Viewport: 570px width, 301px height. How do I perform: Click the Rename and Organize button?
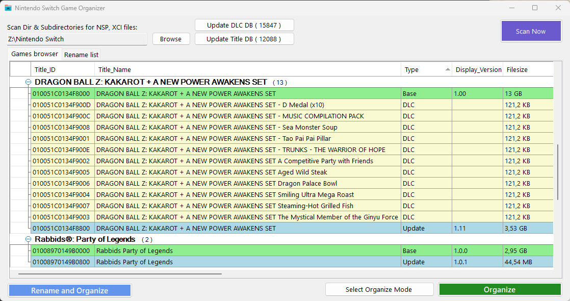click(69, 290)
